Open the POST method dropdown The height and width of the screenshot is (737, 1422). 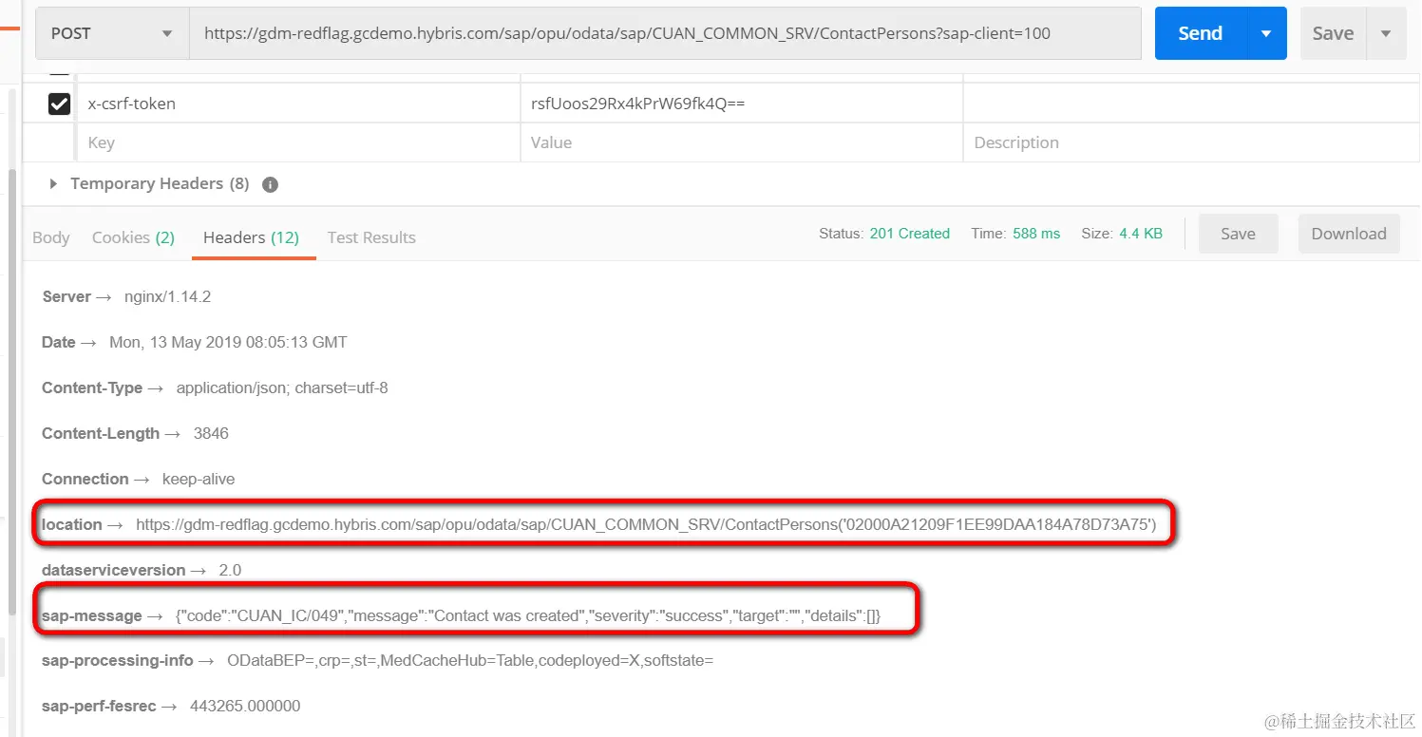[113, 33]
